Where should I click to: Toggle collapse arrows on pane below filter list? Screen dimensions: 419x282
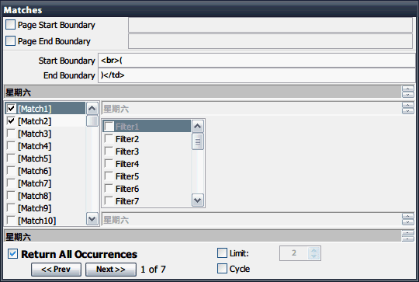pyautogui.click(x=408, y=219)
